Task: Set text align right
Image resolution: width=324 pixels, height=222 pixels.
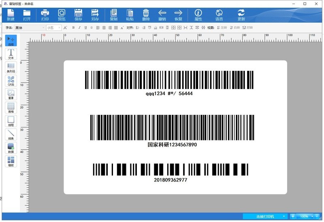Action: (x=110, y=27)
